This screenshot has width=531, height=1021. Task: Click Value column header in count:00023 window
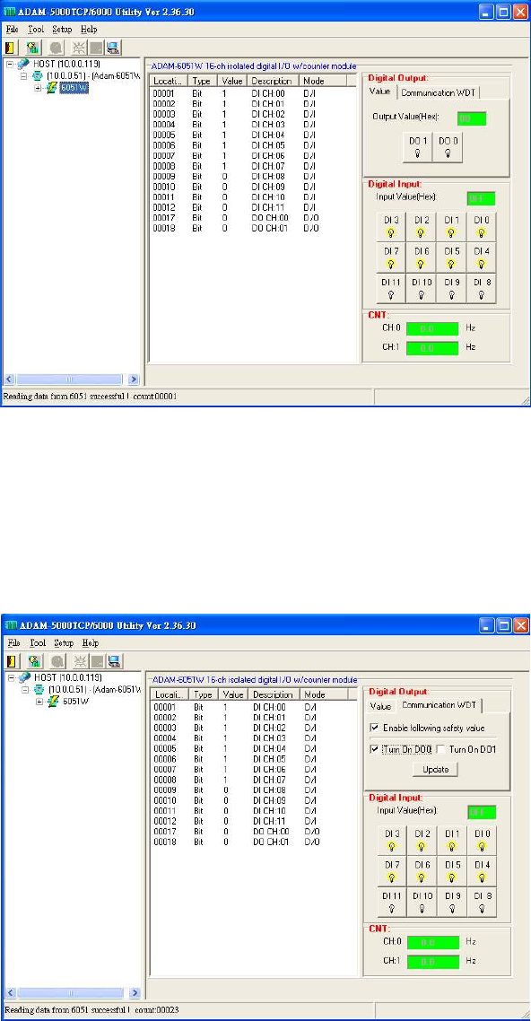tap(233, 694)
